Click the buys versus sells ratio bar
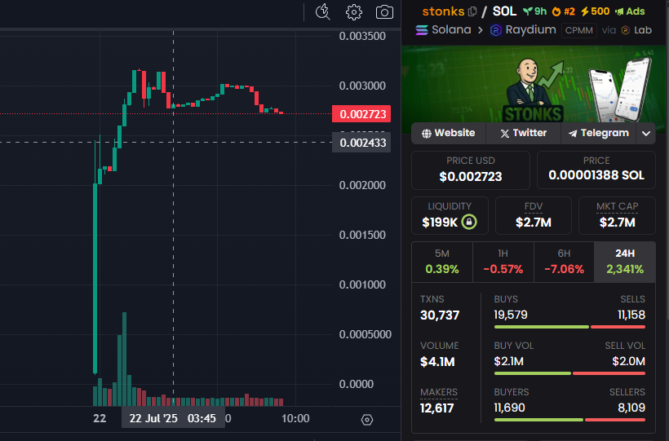This screenshot has height=441, width=669. [x=569, y=327]
